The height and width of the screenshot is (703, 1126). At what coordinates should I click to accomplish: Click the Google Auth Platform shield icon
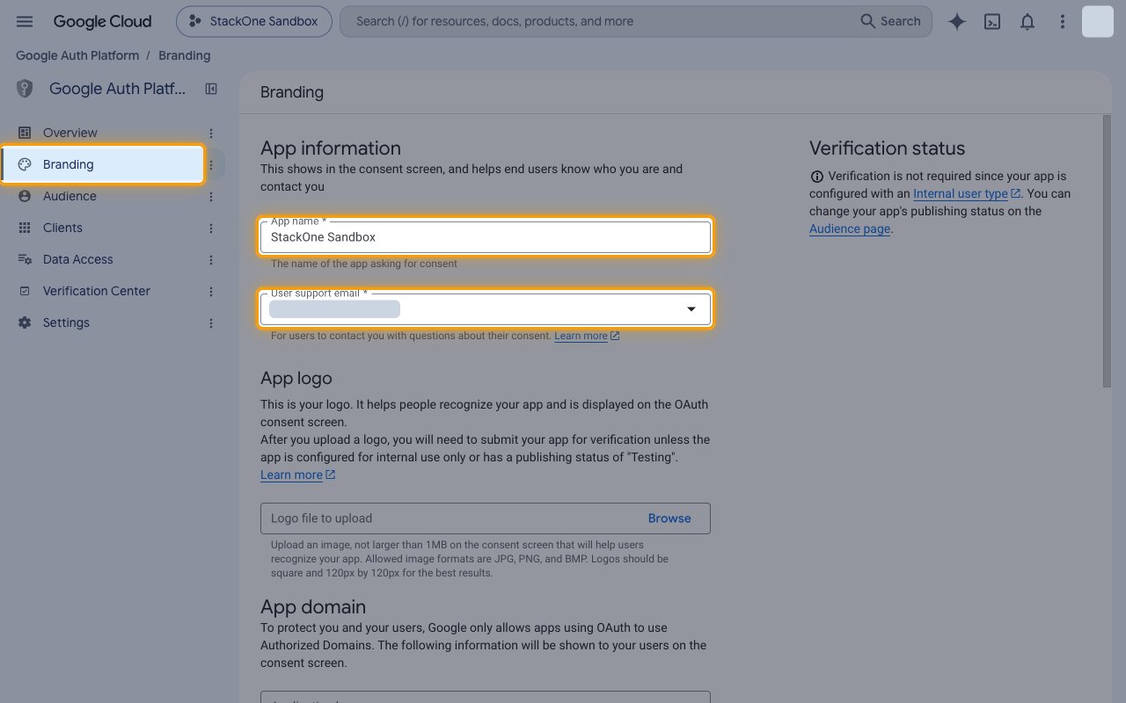point(25,89)
